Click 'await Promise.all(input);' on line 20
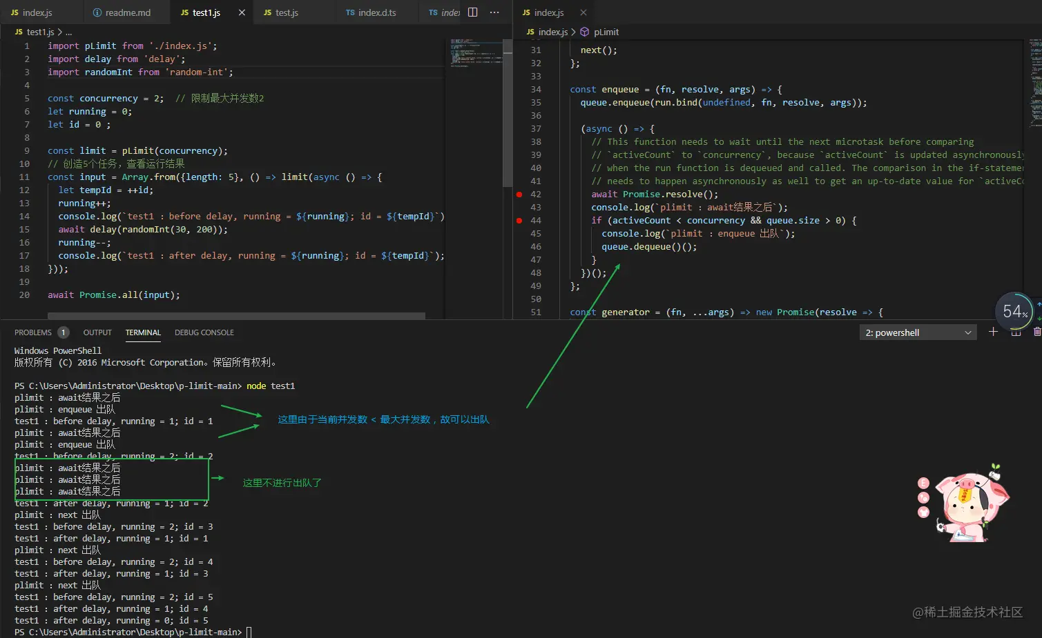1042x638 pixels. 114,295
